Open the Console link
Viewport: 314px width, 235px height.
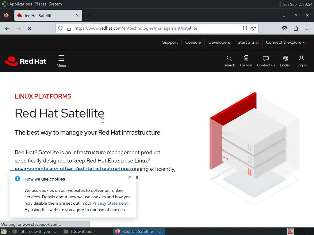pyautogui.click(x=193, y=42)
